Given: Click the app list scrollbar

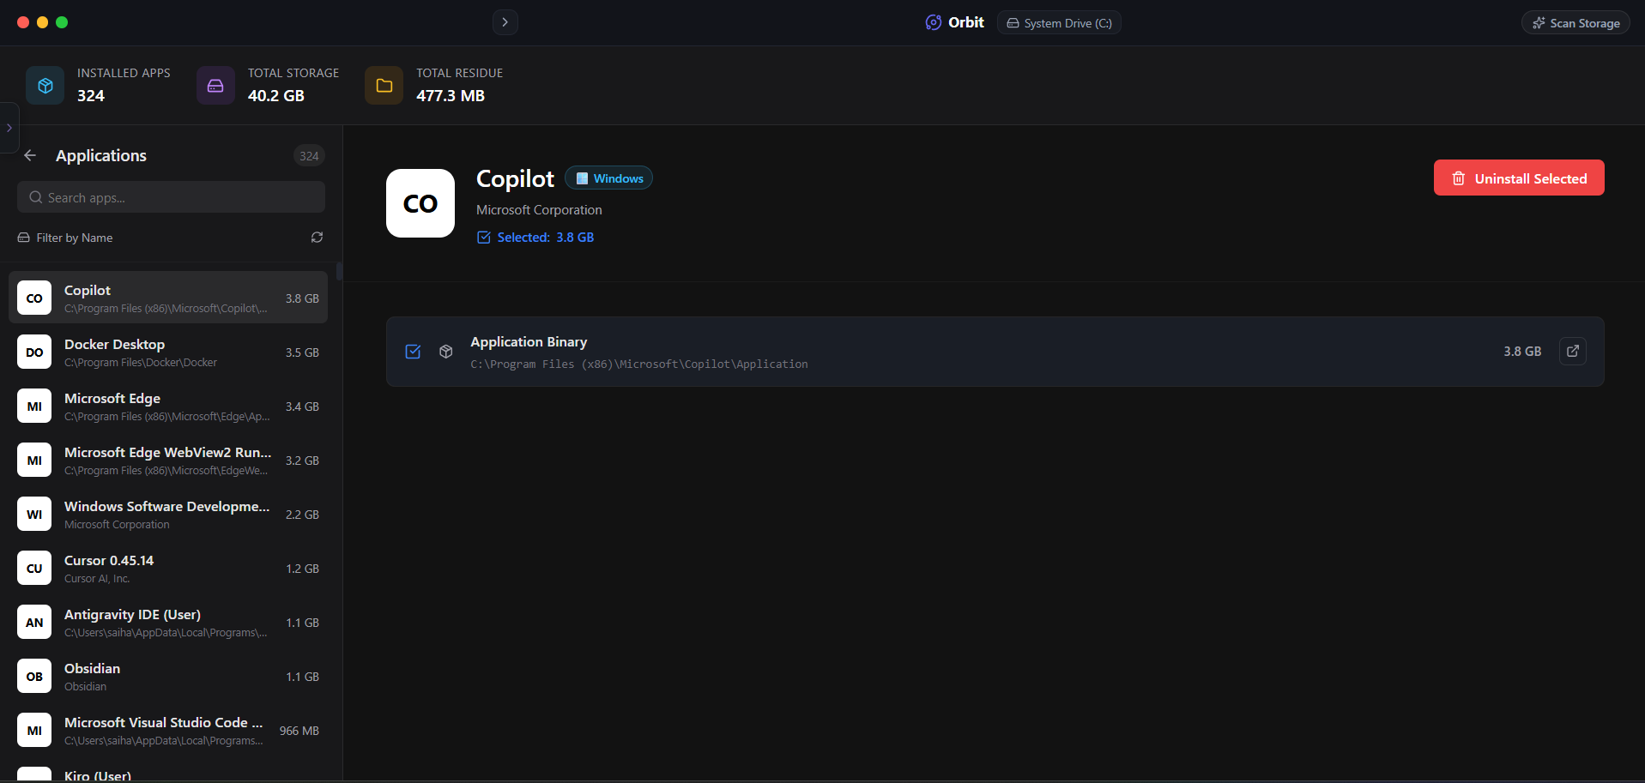Looking at the screenshot, I should coord(340,271).
